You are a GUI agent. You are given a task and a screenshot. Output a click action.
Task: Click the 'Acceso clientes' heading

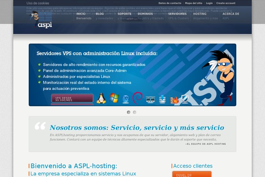click(193, 166)
